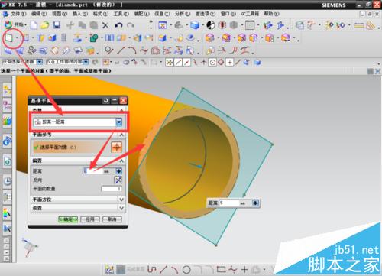This screenshot has height=276, width=382.
Task: Open the History clock tab in the resource bar
Action: (7, 181)
